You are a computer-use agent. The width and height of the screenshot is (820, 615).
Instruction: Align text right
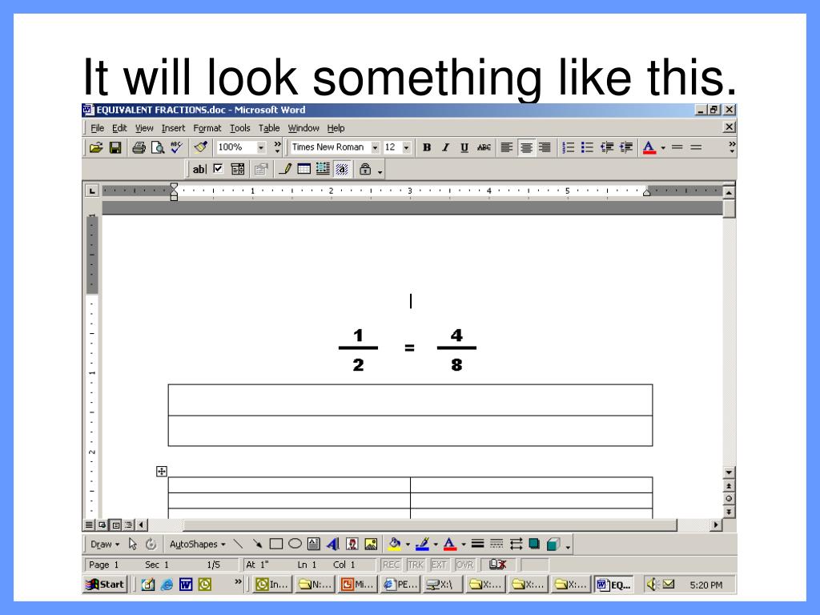coord(545,147)
